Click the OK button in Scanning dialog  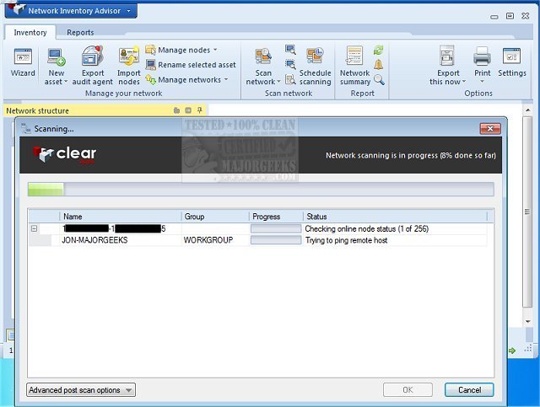408,390
